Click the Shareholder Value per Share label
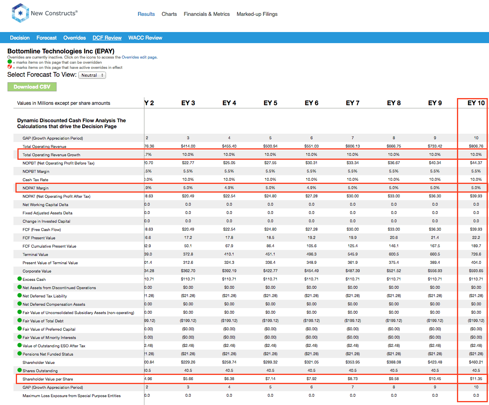 coord(48,379)
